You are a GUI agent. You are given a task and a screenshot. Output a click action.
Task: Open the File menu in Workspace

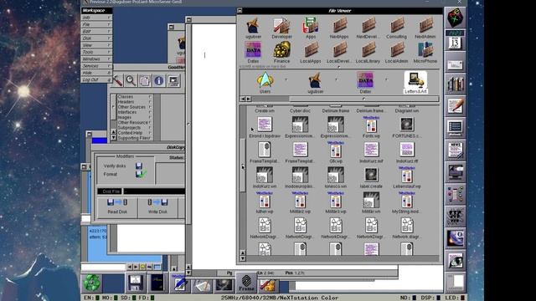pyautogui.click(x=96, y=24)
